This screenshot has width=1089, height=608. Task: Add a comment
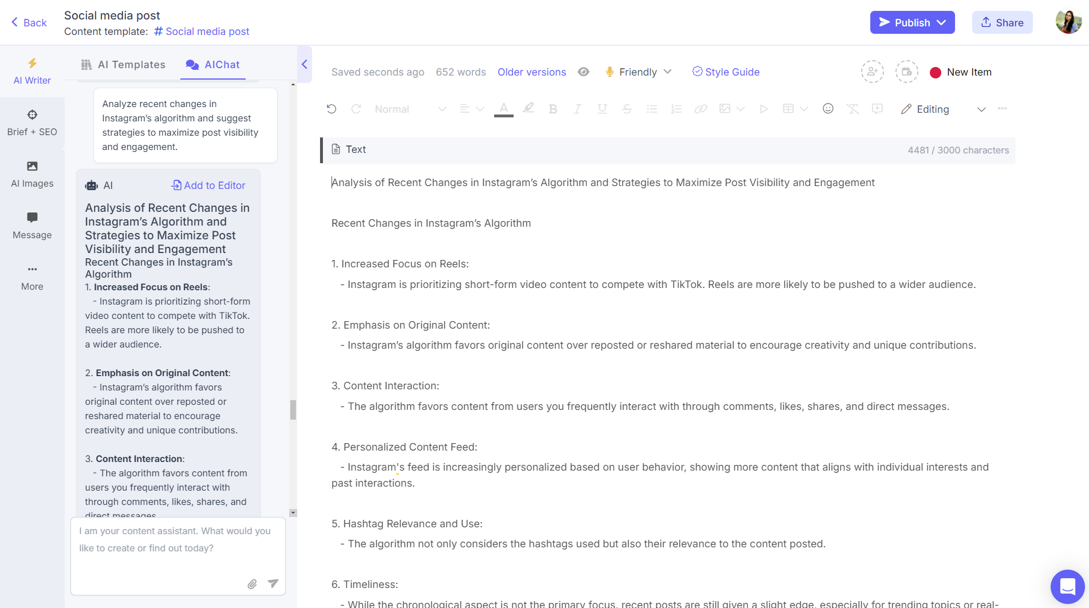point(877,109)
